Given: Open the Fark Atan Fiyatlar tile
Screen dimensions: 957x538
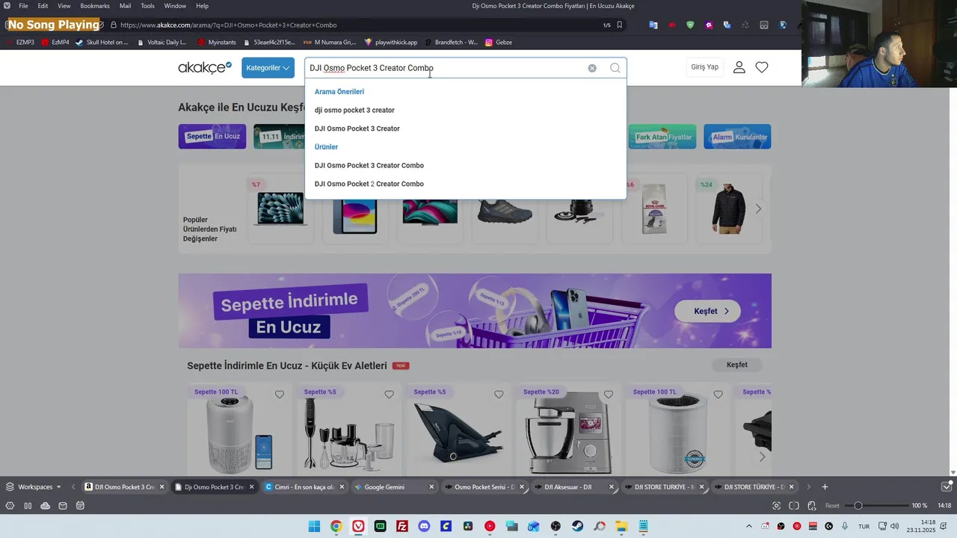Looking at the screenshot, I should pos(662,136).
